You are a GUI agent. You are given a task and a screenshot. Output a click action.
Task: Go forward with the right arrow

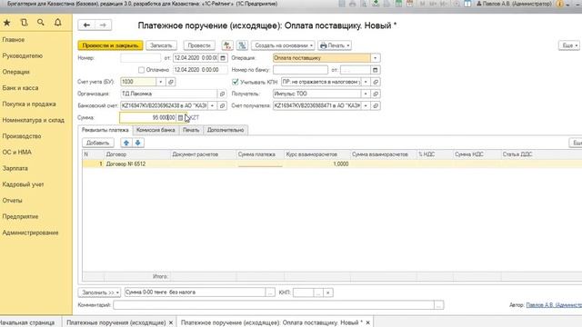click(x=103, y=25)
